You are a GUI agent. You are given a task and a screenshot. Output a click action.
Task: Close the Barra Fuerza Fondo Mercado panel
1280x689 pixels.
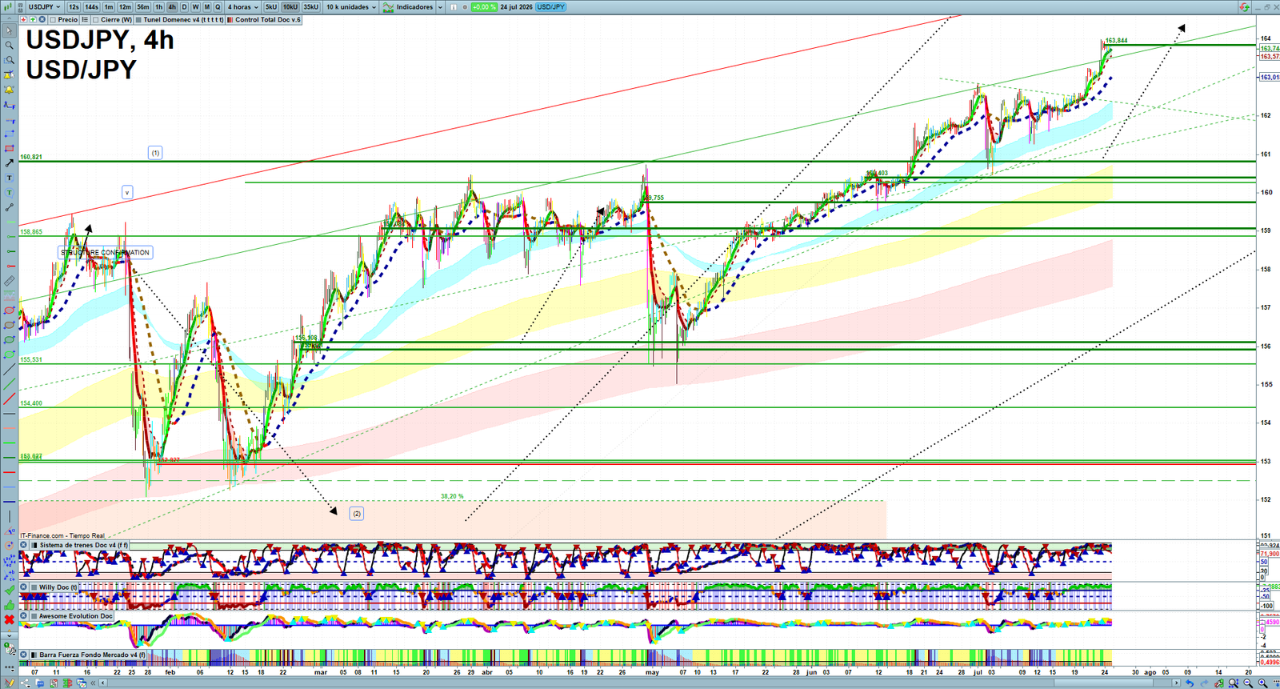(x=24, y=655)
